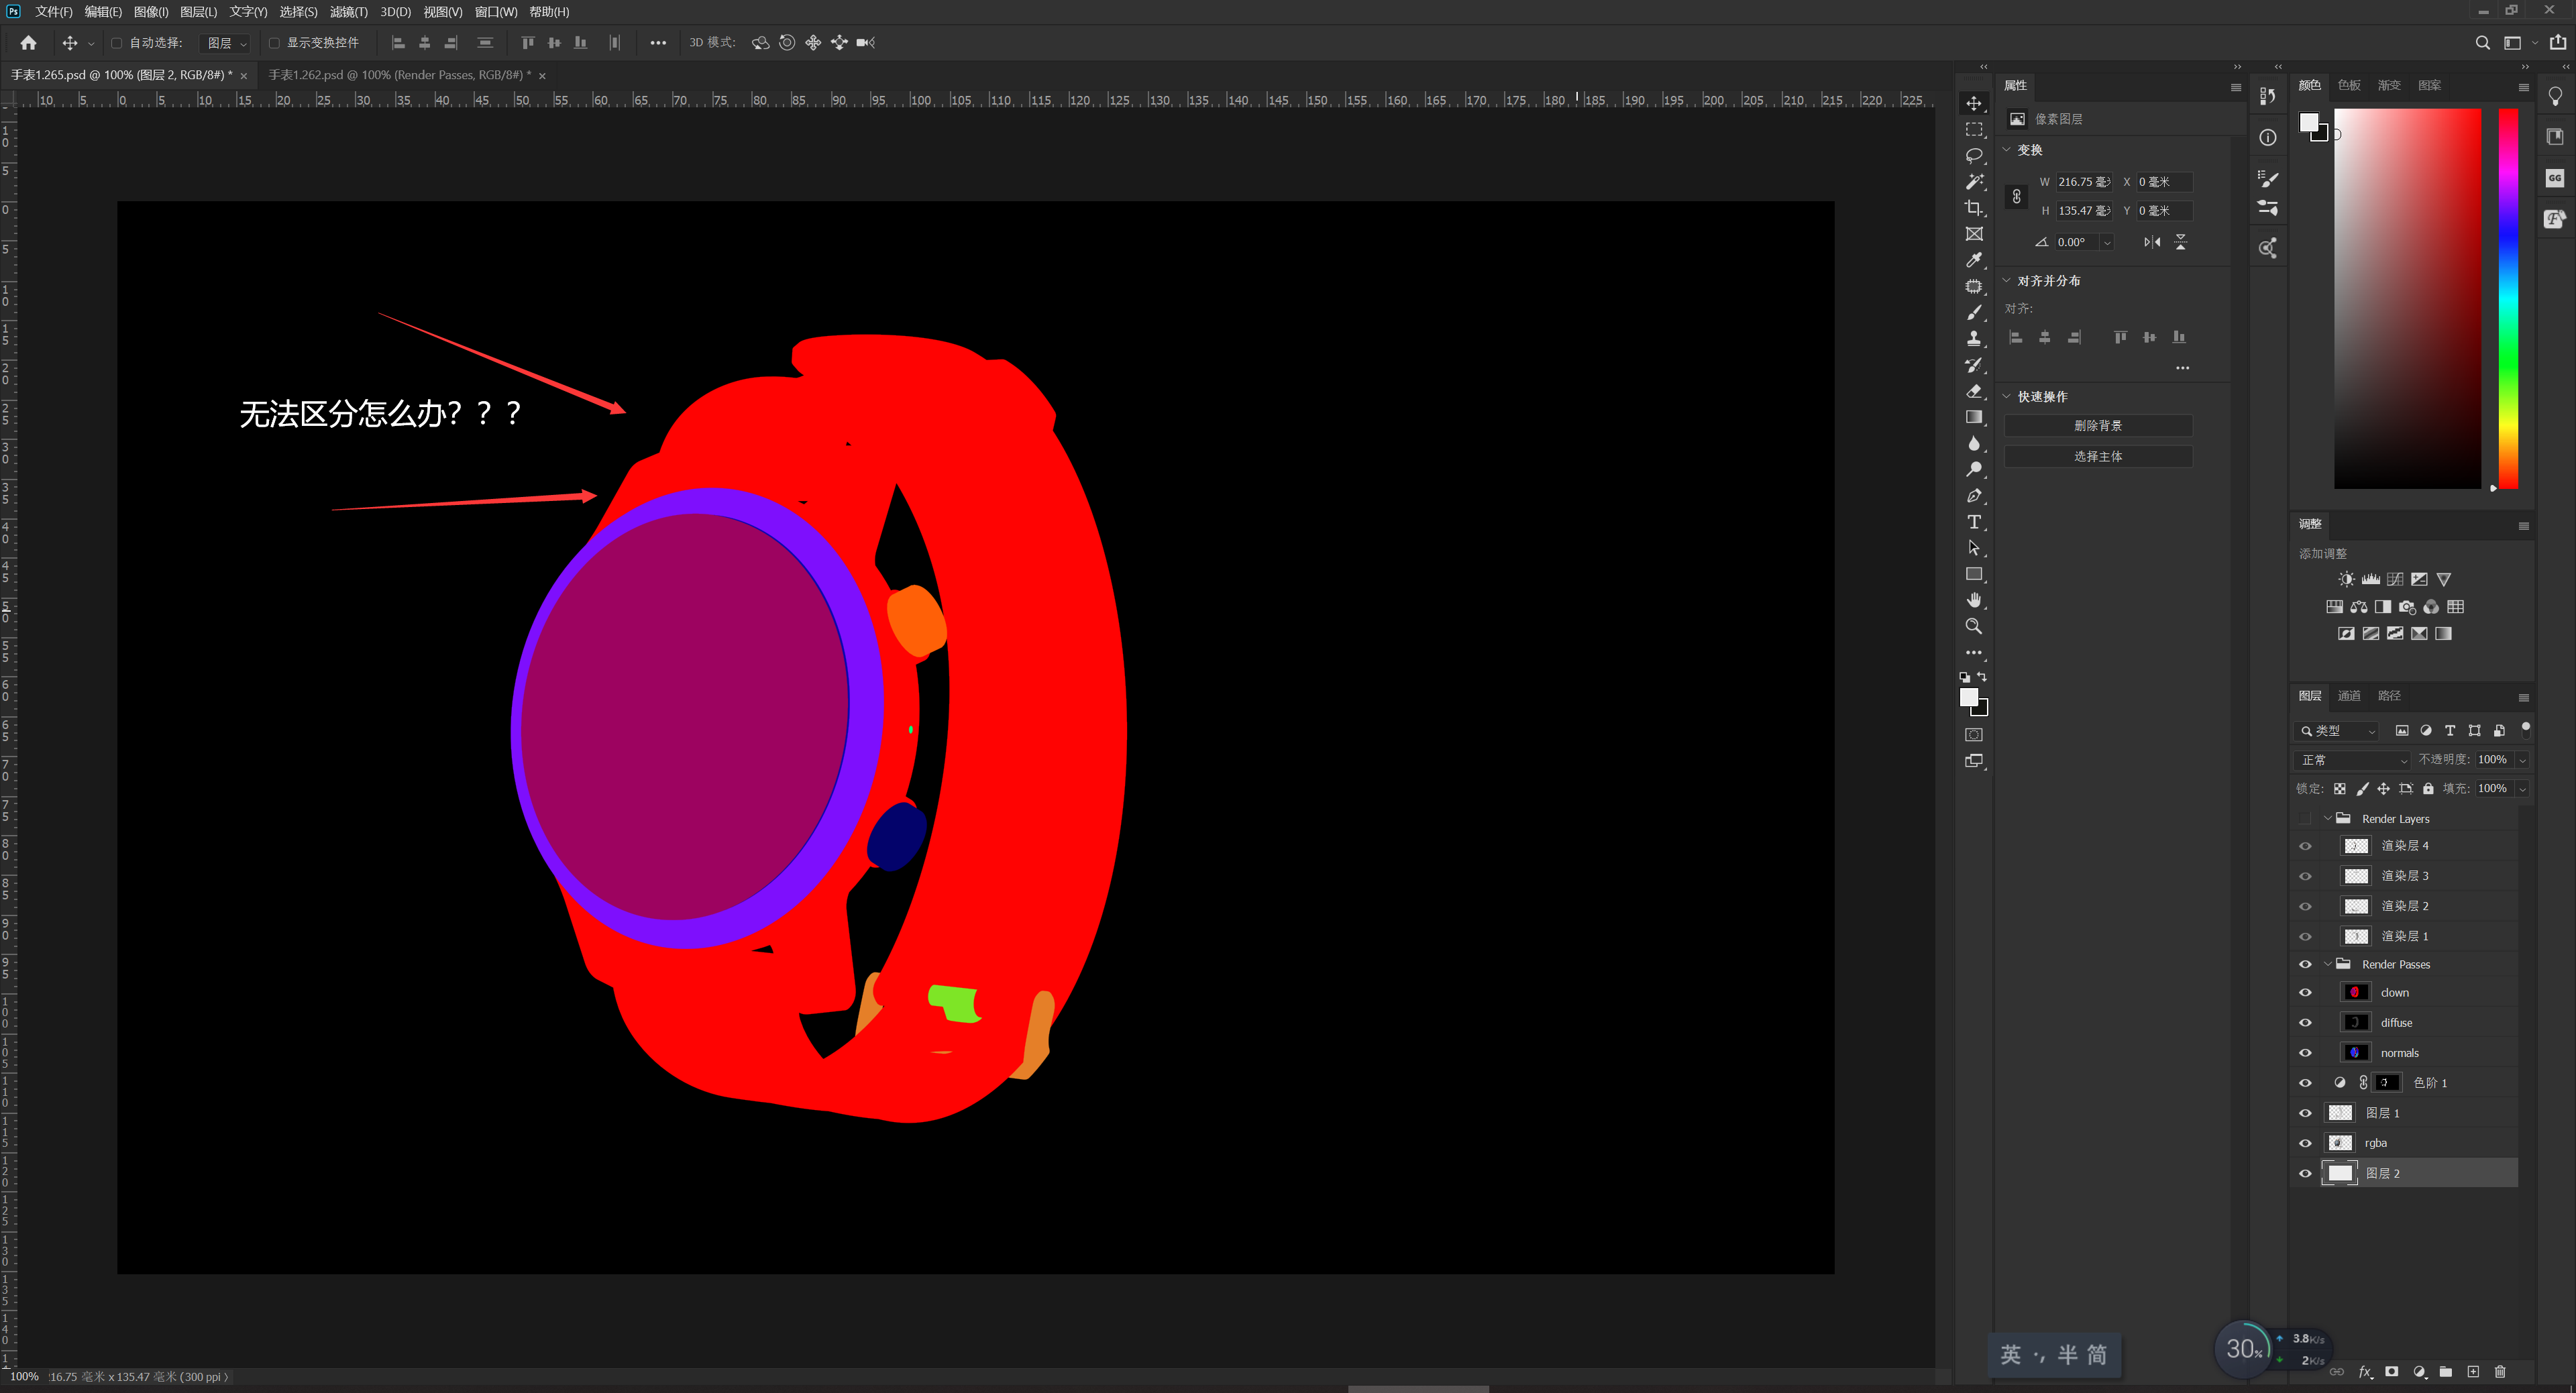The height and width of the screenshot is (1393, 2576).
Task: Open the 滤镜(T) menu
Action: point(348,12)
